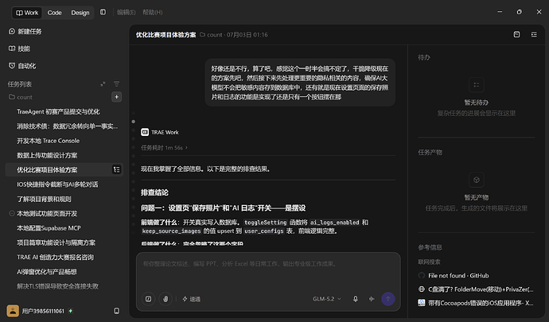The image size is (549, 322).
Task: Open the GLM-5.2 model dropdown
Action: tap(327, 299)
